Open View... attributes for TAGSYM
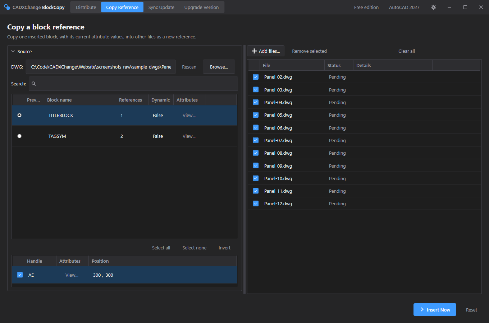 pos(189,136)
